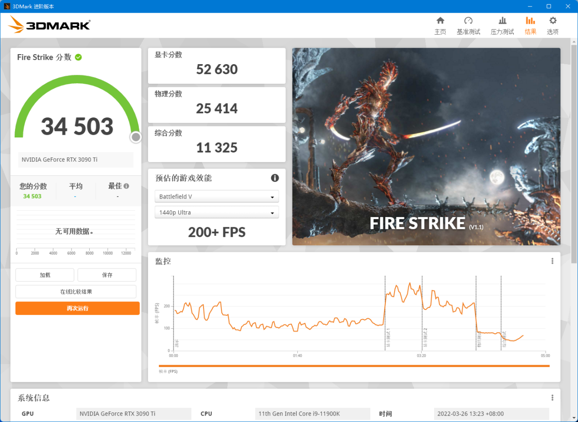Open the 系统信息 panel three-dot menu
Screen dimensions: 578x422
[x=552, y=397]
